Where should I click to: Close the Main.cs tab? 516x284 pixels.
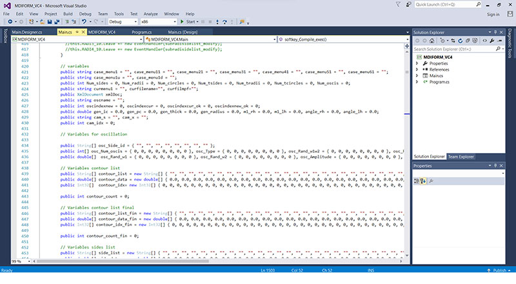pyautogui.click(x=83, y=32)
